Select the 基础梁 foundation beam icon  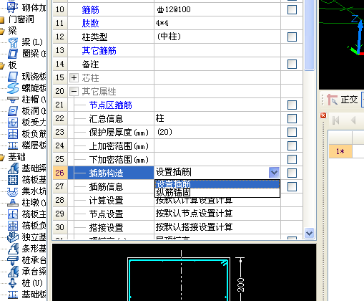13,168
